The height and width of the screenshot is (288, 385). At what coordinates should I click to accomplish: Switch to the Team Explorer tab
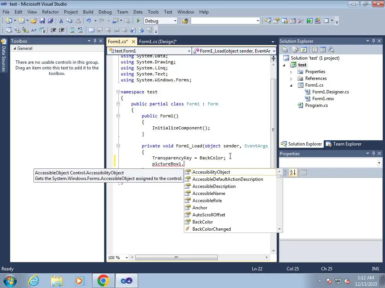344,144
